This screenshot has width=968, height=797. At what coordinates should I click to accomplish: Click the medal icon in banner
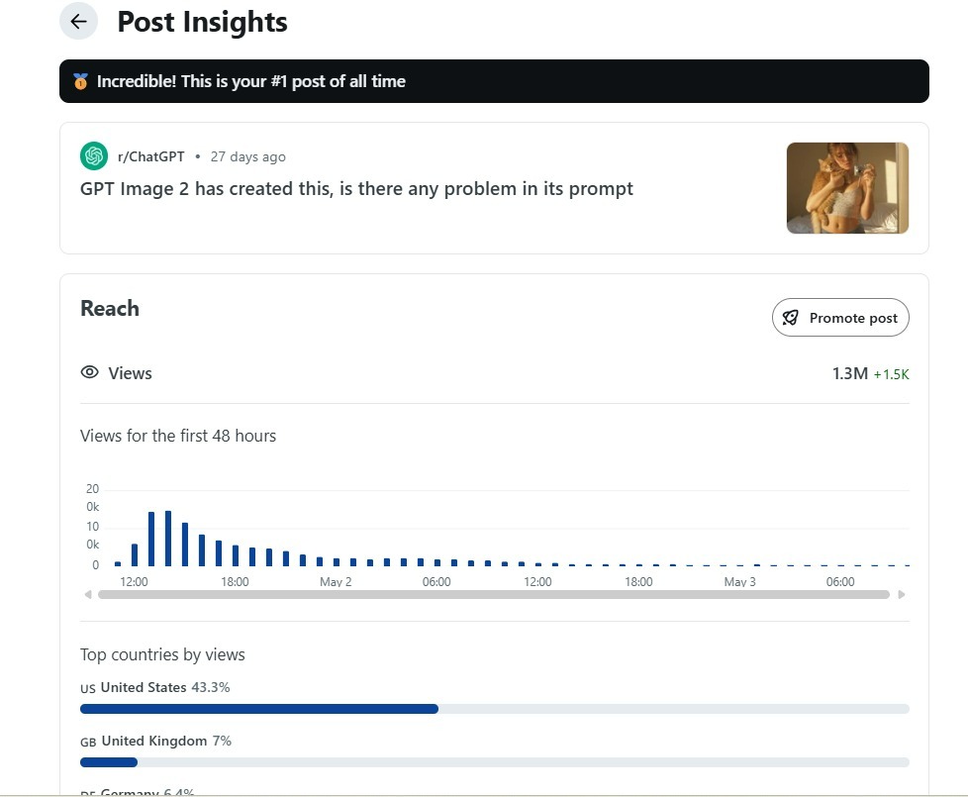80,81
